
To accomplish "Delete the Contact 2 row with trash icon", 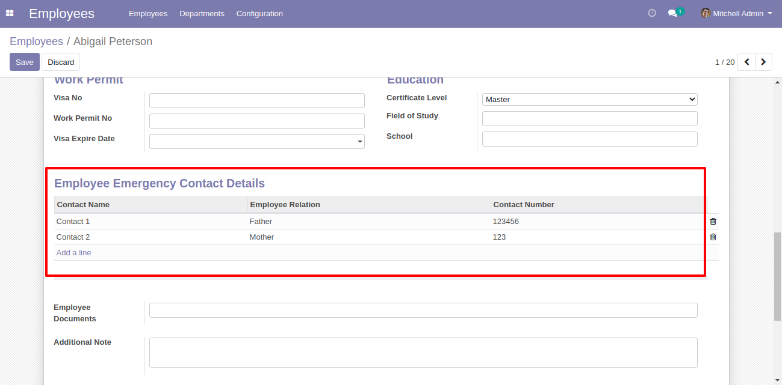I will coord(713,237).
